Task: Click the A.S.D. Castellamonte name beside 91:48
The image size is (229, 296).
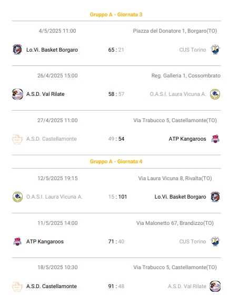Action: (52, 286)
